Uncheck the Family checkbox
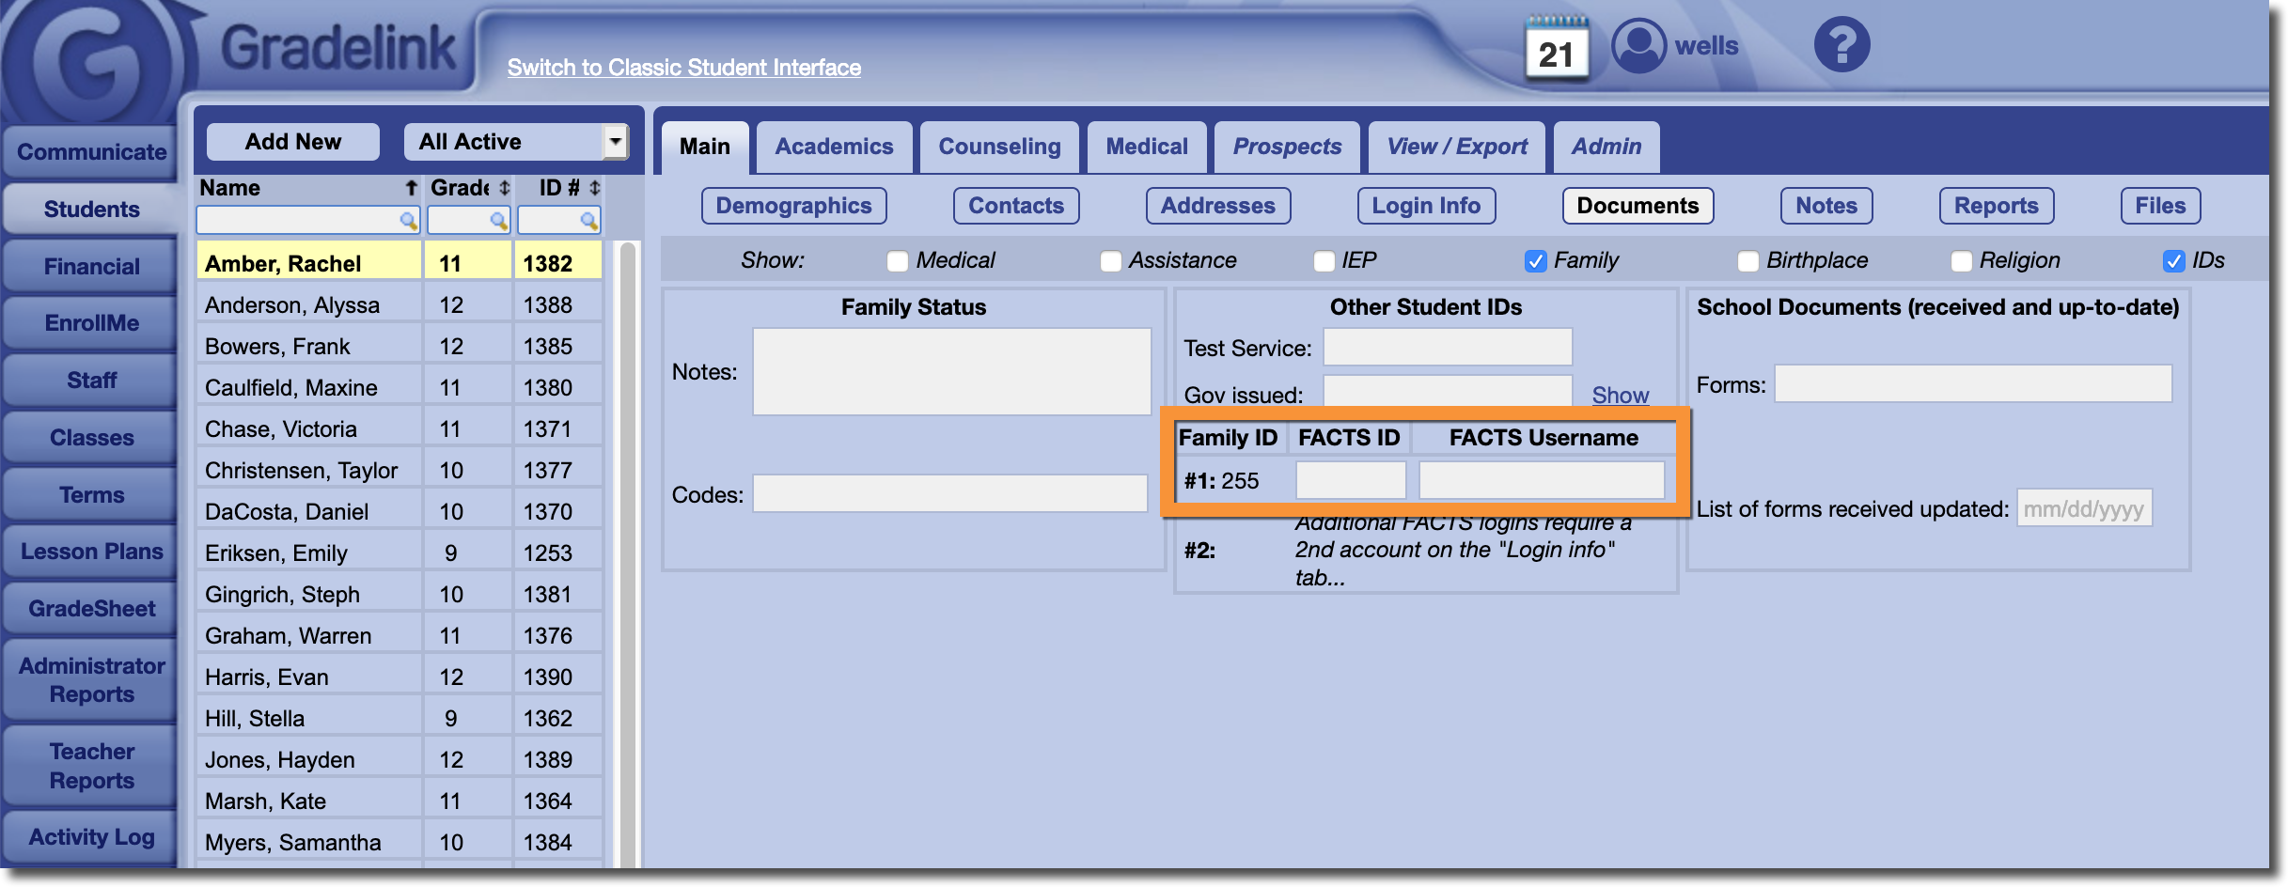This screenshot has height=887, width=2288. coord(1535,261)
